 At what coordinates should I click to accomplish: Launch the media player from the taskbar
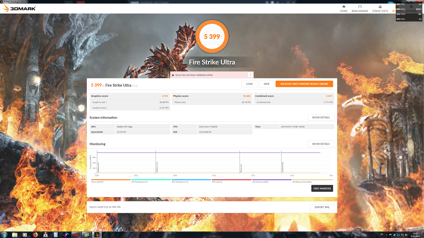pyautogui.click(x=25, y=235)
